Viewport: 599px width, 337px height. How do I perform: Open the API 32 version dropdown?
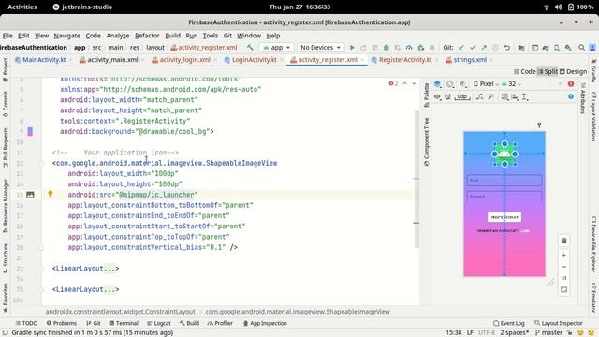click(512, 84)
